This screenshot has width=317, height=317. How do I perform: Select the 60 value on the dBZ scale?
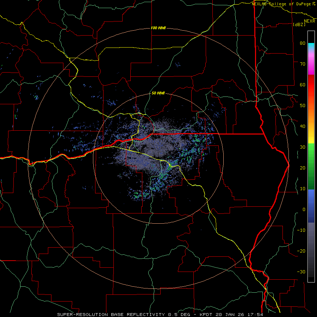coord(303,85)
